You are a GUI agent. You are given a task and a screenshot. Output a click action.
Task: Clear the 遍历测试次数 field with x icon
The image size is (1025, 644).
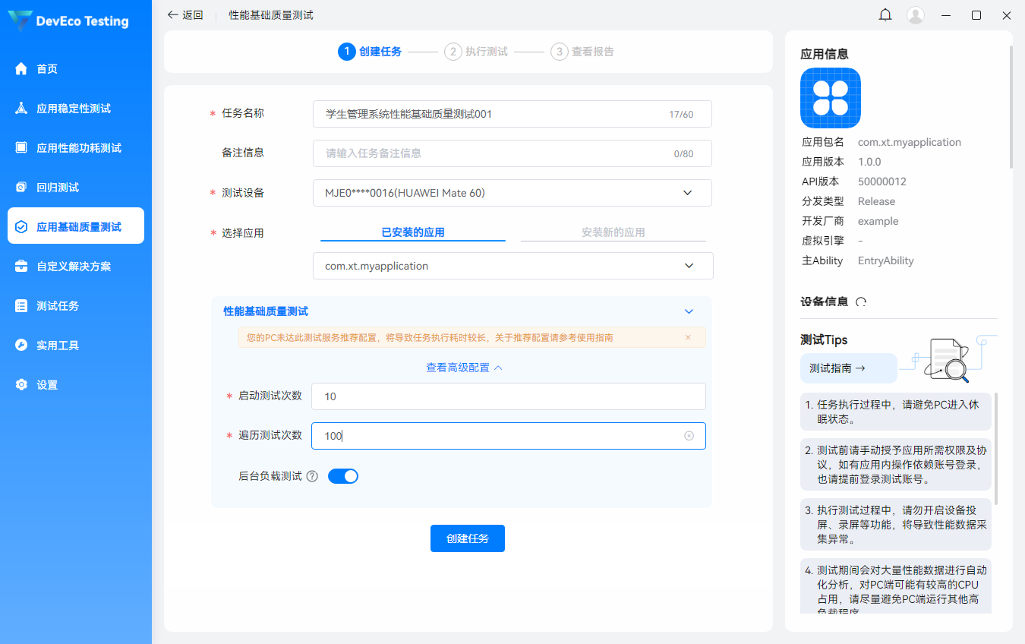pos(689,436)
